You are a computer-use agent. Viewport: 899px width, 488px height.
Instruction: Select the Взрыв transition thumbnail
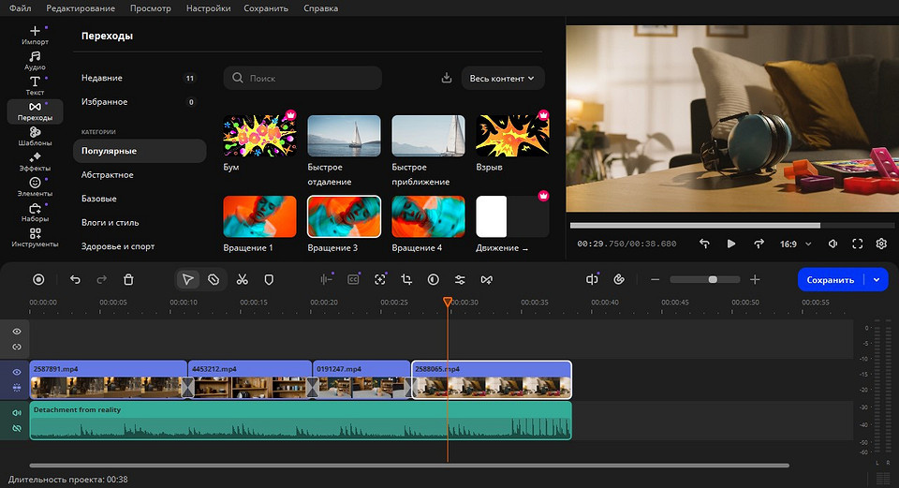point(512,136)
